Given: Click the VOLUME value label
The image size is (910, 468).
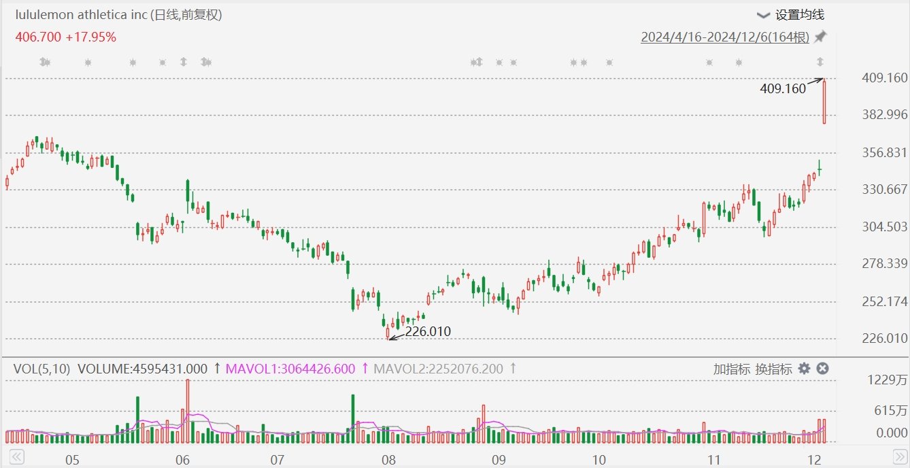Looking at the screenshot, I should [x=142, y=369].
